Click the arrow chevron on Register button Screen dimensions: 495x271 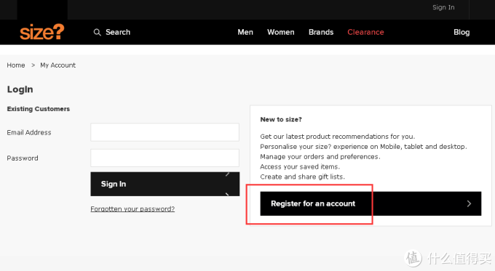(469, 203)
